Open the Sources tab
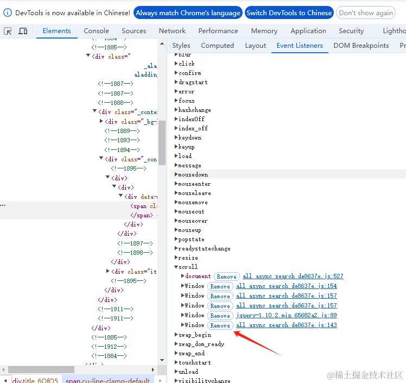 click(x=134, y=31)
